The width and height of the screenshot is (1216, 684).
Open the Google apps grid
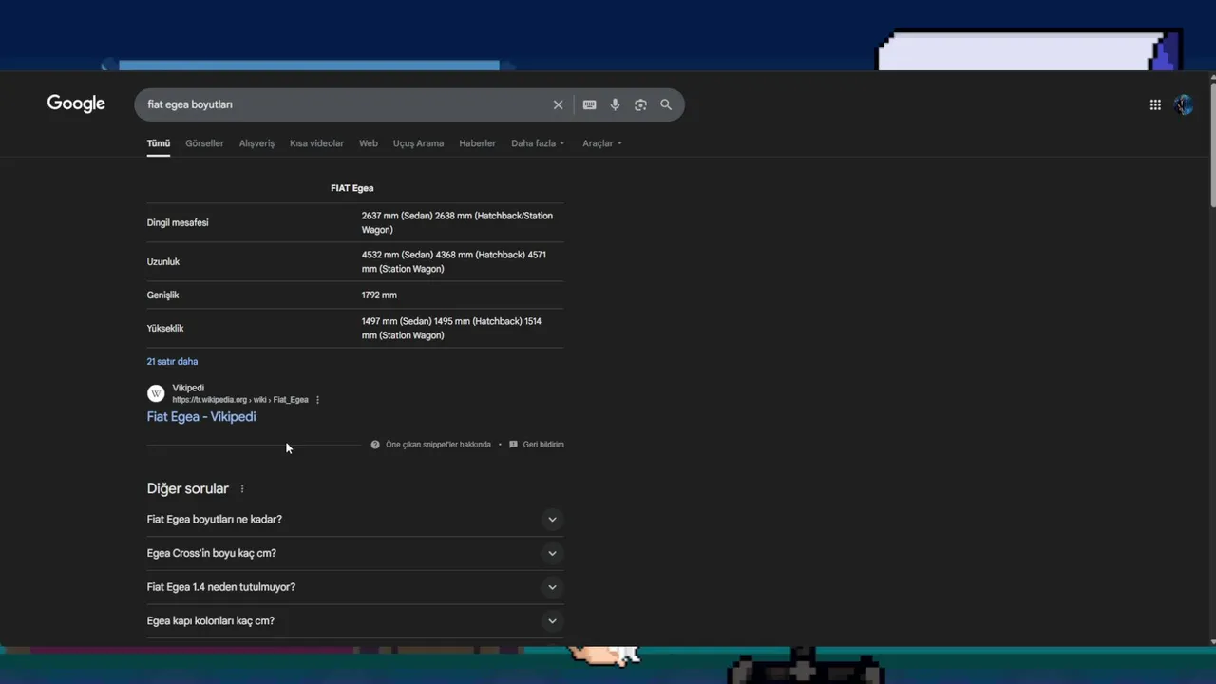tap(1155, 104)
